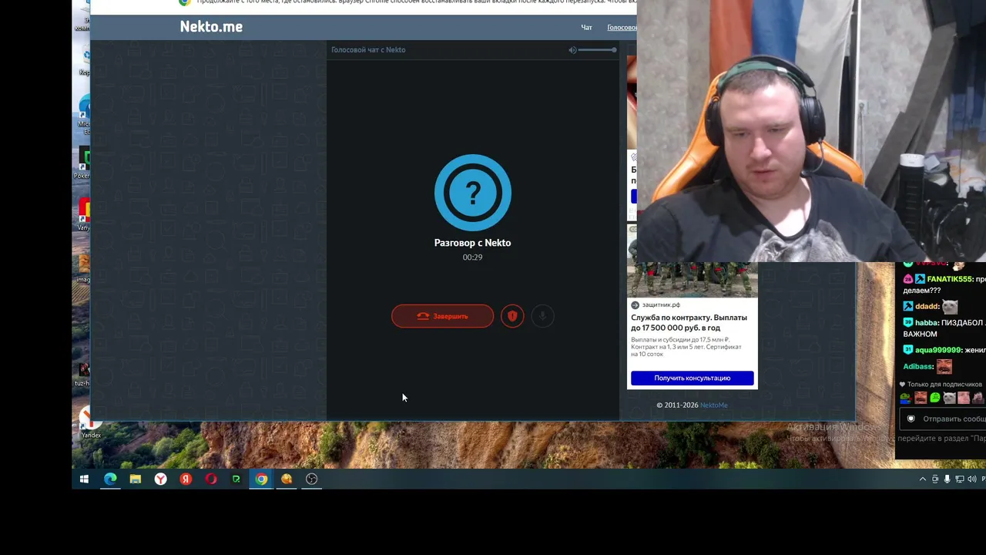The image size is (986, 555).
Task: Switch to Google Chrome on the taskbar
Action: [261, 479]
